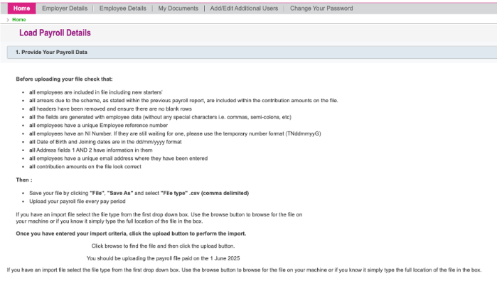
Task: Click the bullet about new starters included
Action: 96,92
